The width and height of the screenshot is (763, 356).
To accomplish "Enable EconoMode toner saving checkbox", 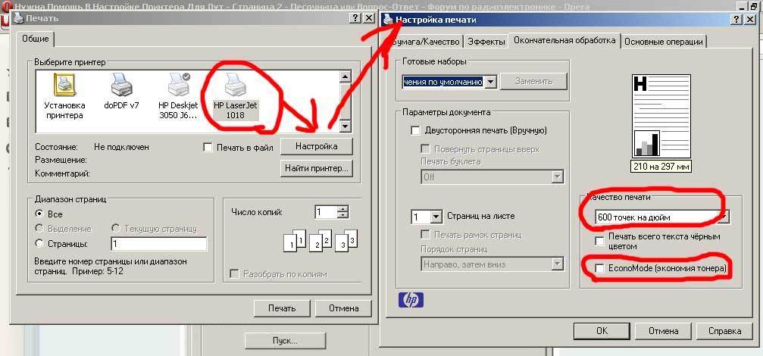I will pos(600,268).
